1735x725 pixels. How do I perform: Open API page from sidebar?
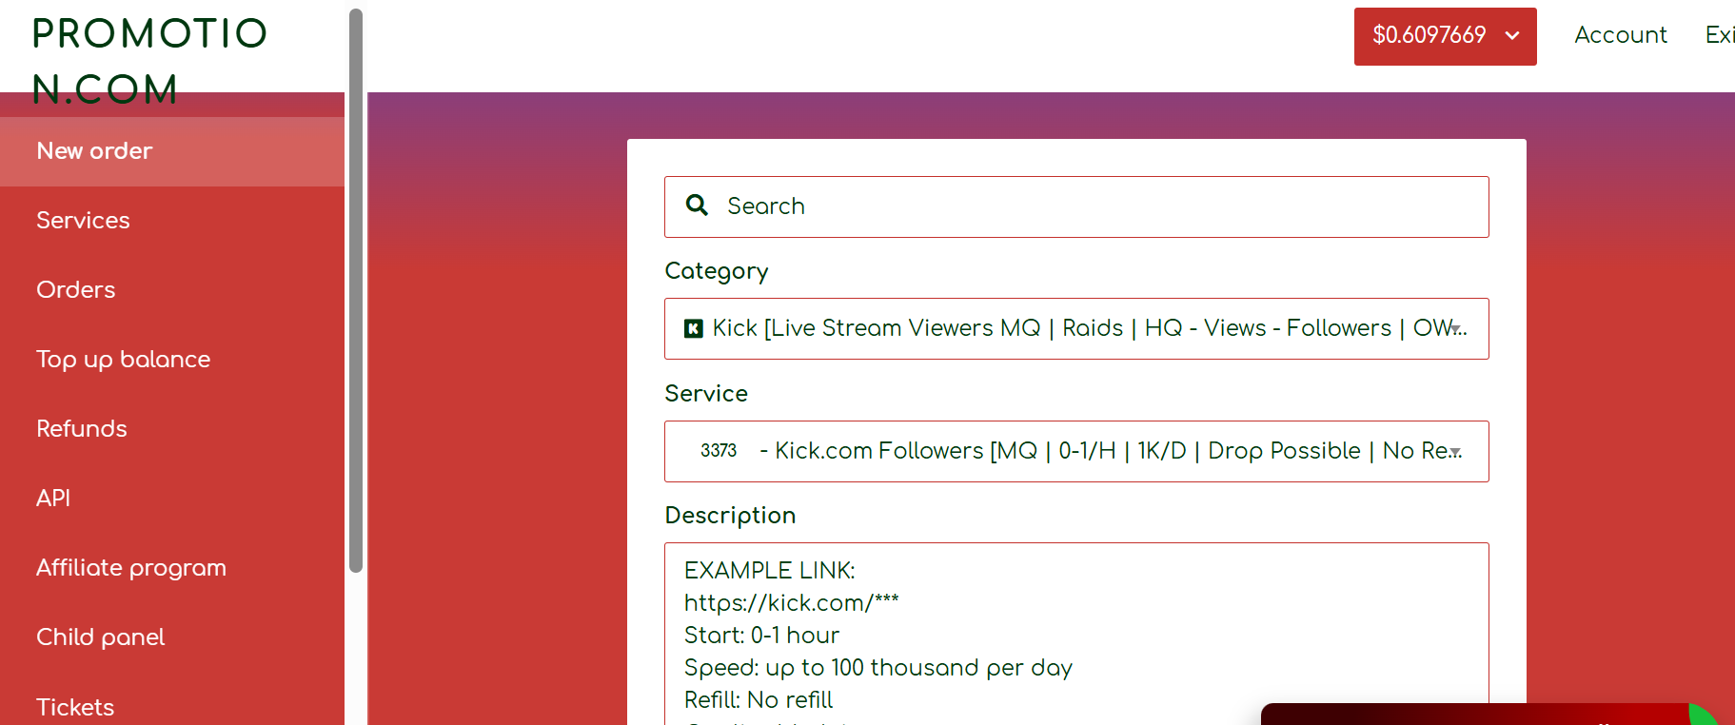tap(172, 499)
